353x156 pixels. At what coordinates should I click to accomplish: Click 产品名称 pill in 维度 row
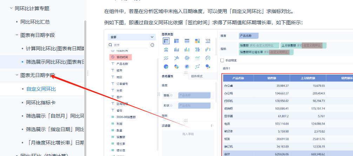point(249,36)
